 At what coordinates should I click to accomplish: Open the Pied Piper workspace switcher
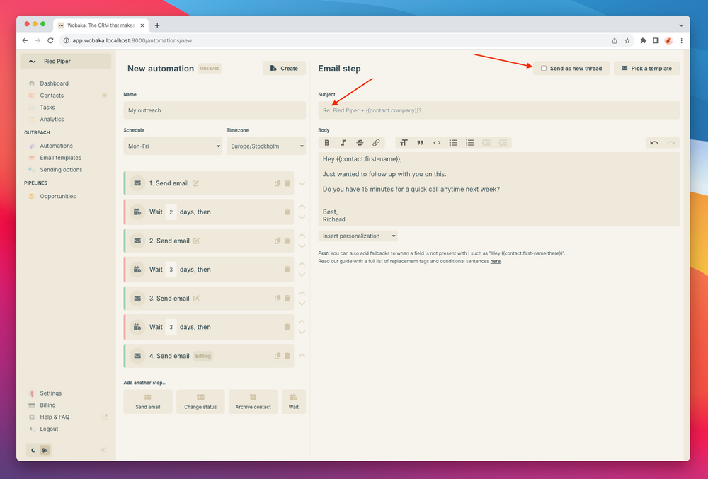[x=66, y=62]
